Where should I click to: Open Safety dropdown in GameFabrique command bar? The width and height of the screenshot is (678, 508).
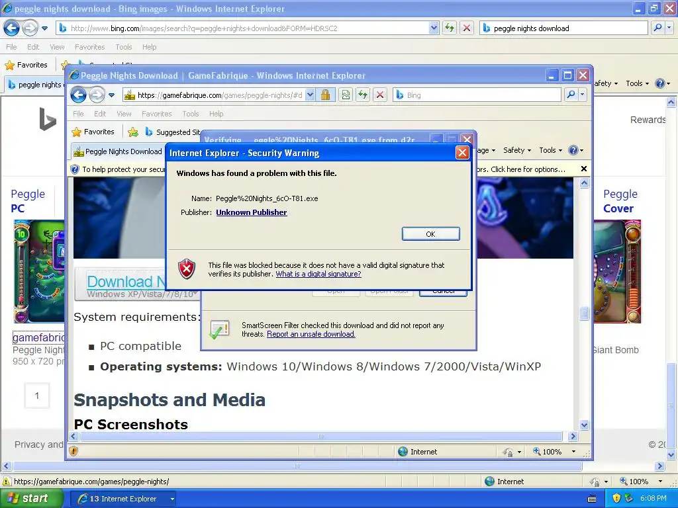(x=516, y=150)
